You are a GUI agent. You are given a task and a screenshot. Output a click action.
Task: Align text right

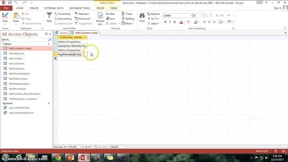point(214,22)
